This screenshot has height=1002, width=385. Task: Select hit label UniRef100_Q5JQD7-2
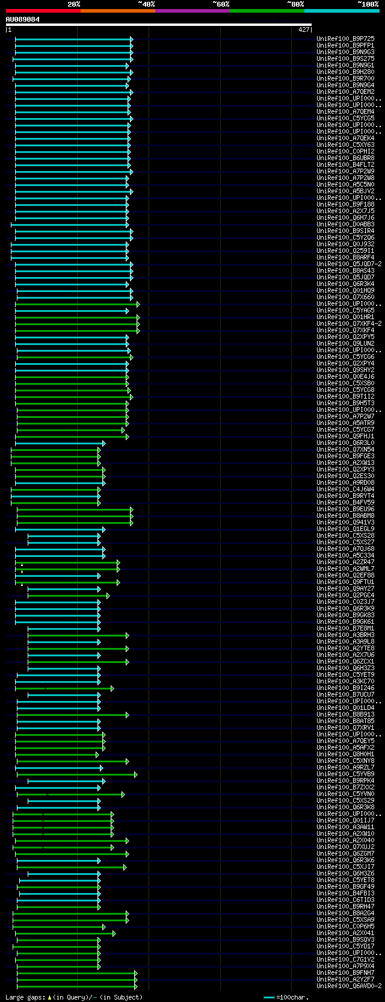(x=349, y=264)
